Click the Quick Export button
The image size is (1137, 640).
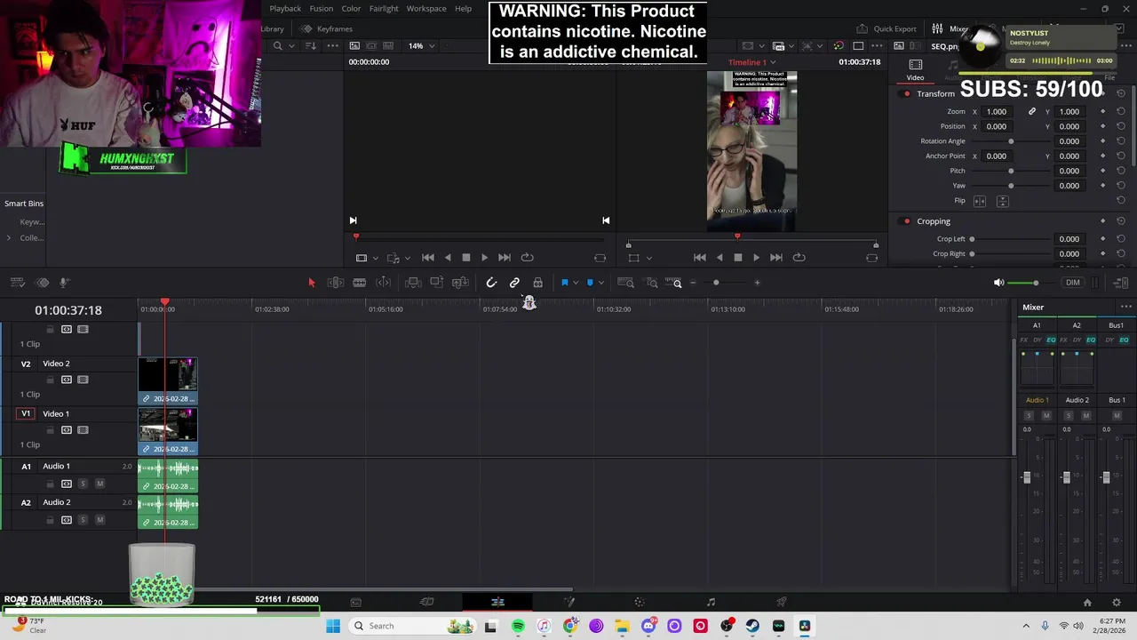click(887, 28)
